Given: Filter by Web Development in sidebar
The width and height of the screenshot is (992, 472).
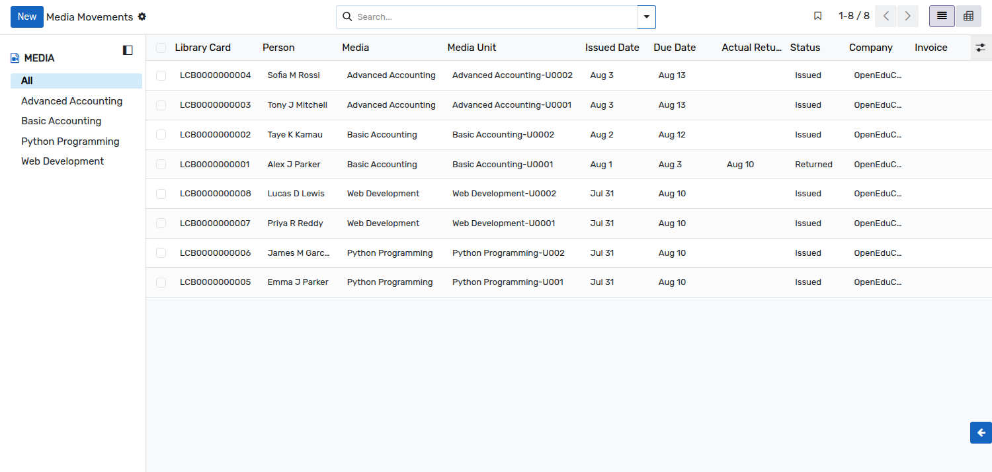Looking at the screenshot, I should click(62, 161).
